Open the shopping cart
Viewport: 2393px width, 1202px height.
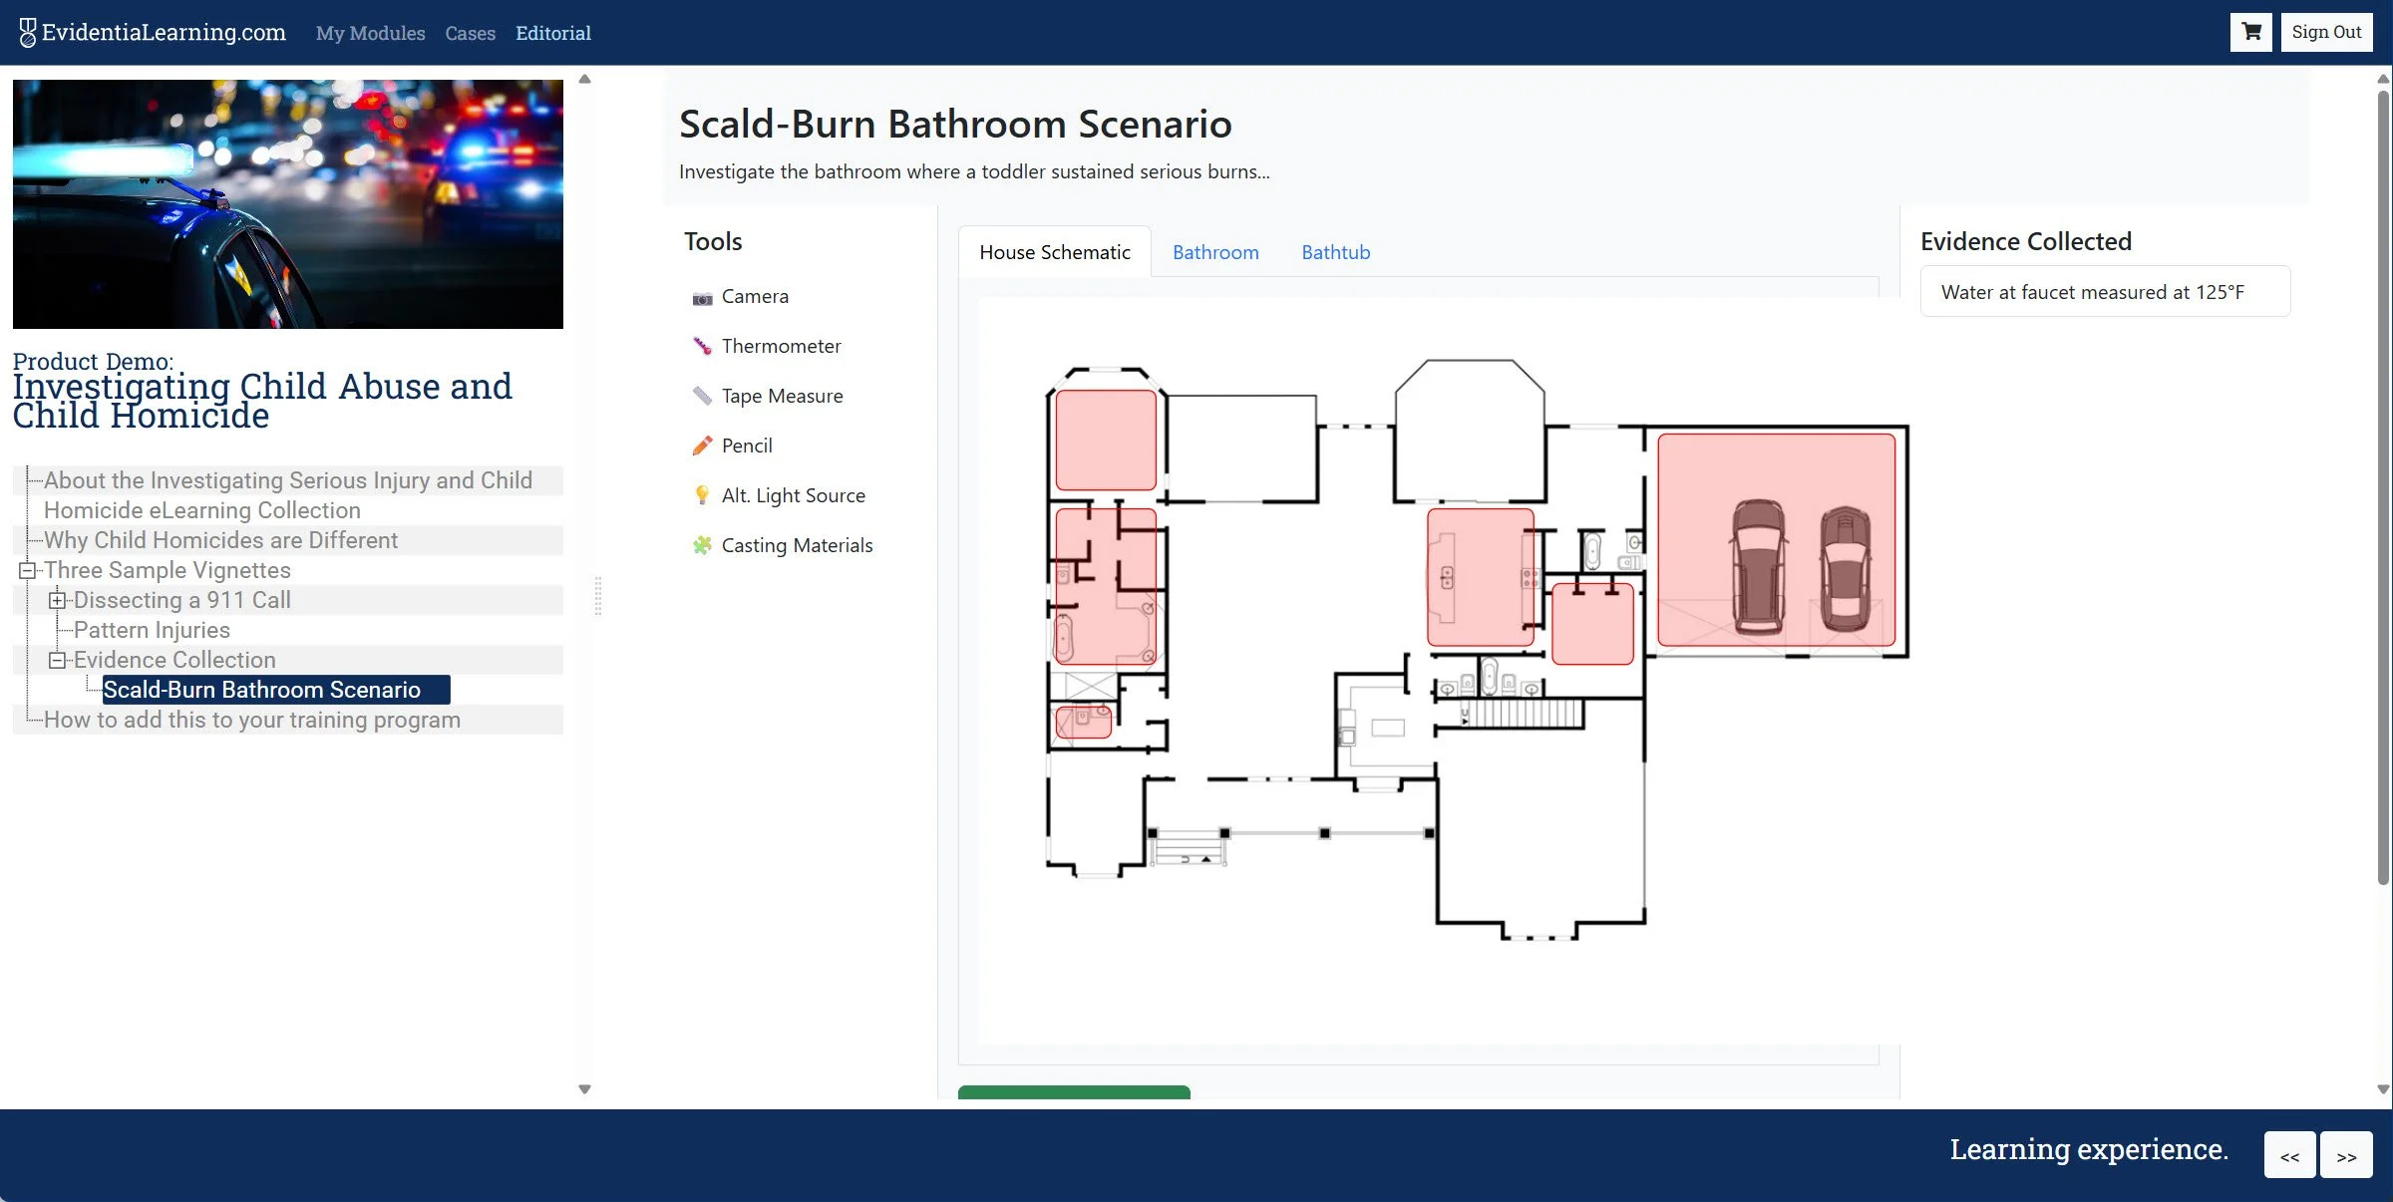[2250, 32]
